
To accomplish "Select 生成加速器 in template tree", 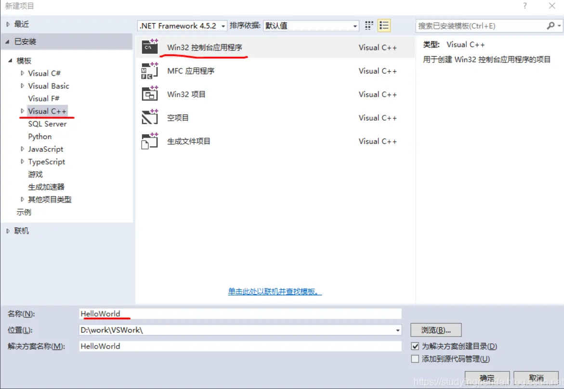I will pyautogui.click(x=46, y=187).
